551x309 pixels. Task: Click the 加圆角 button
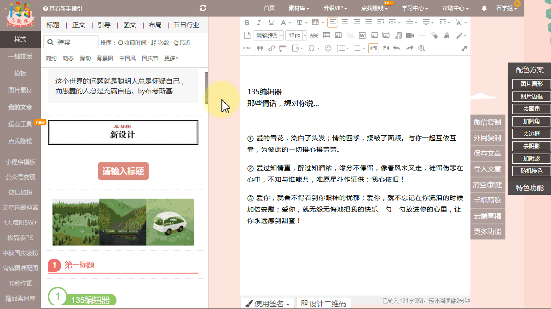[531, 121]
